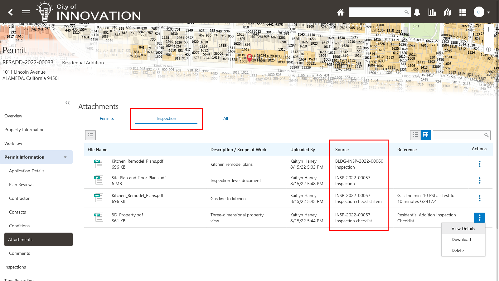The image size is (499, 281).
Task: Open the Overview page
Action: point(13,116)
